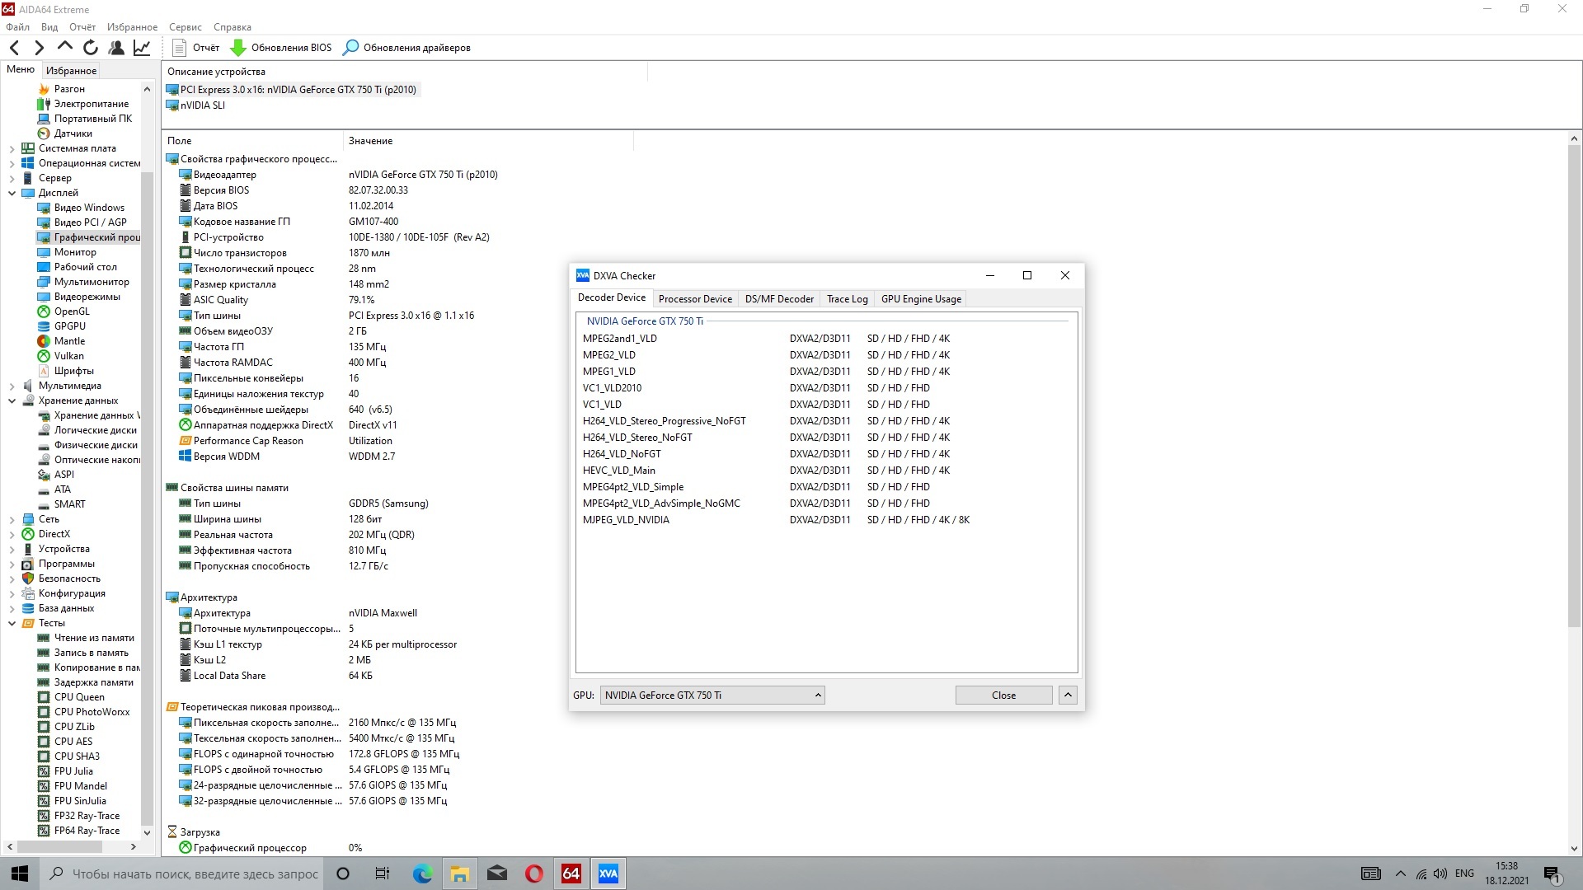Click the Отчёт report toolbar button
Image resolution: width=1583 pixels, height=890 pixels.
coord(196,48)
